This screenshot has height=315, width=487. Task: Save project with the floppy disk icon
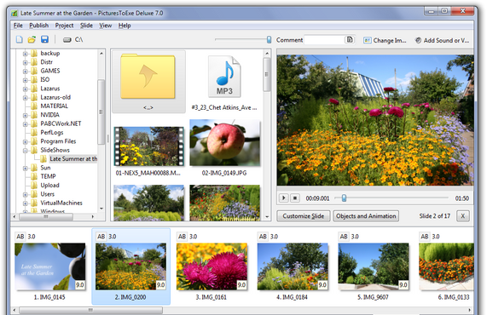(x=44, y=39)
